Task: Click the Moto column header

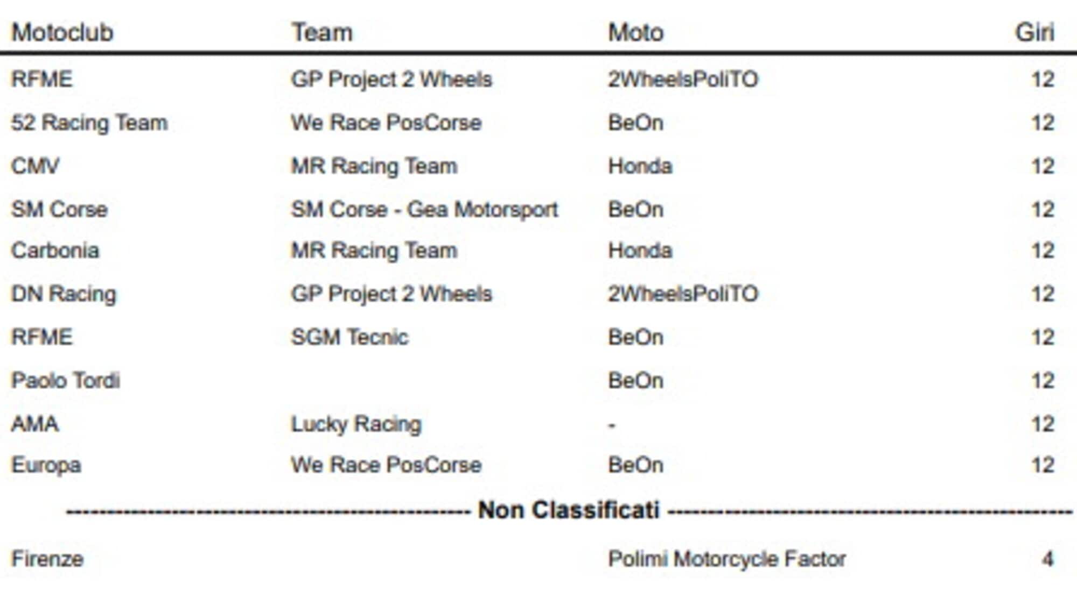Action: [x=635, y=32]
